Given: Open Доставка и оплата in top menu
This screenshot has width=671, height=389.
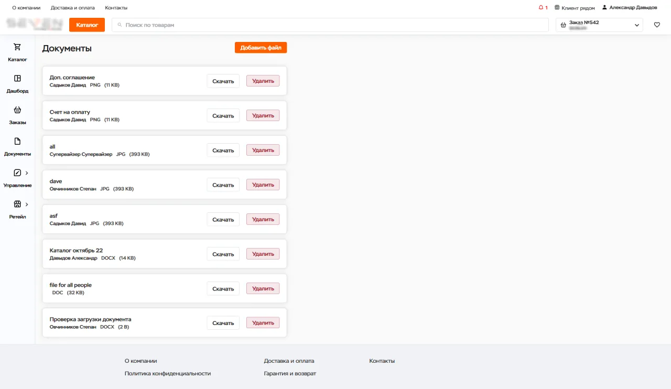Looking at the screenshot, I should coord(73,8).
